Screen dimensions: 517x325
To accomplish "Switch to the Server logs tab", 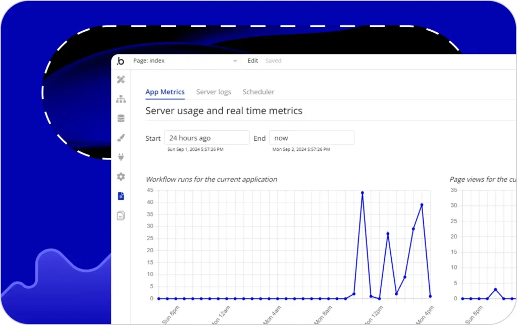I will point(214,92).
